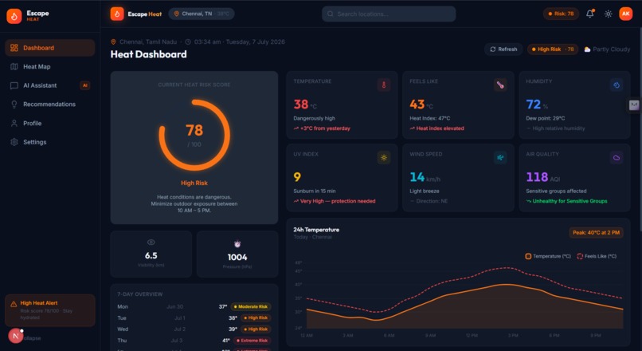Click the Wed Jul 2 forecast row
The height and width of the screenshot is (351, 642).
click(x=194, y=329)
